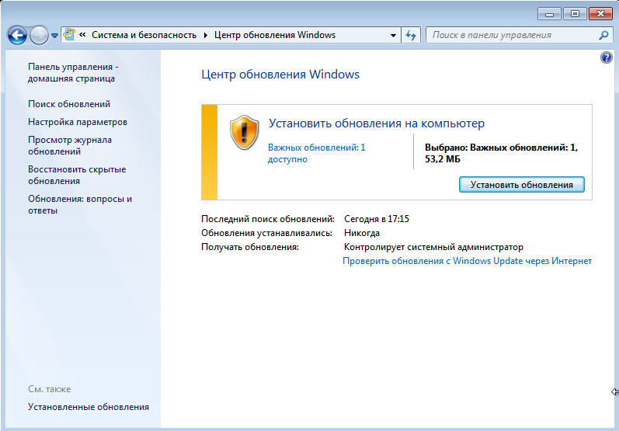Click the orange warning shield icon

point(245,133)
